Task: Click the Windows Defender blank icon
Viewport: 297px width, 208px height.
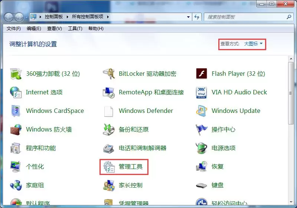Action: click(109, 111)
